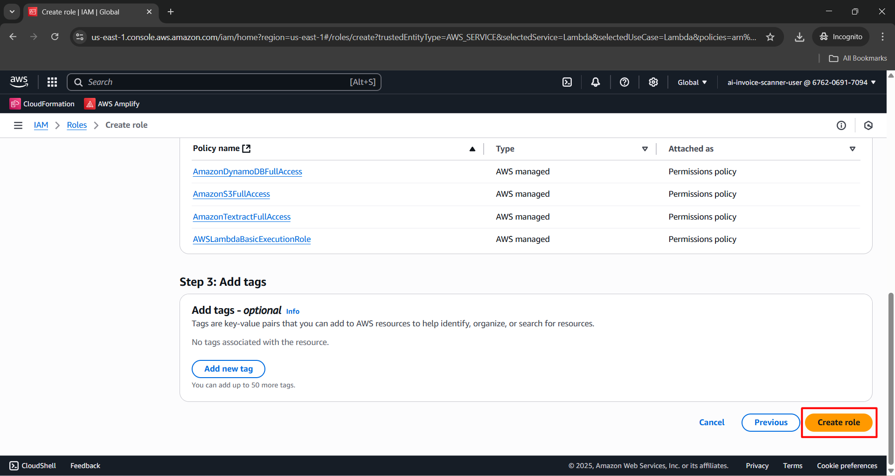Open the notifications bell

[x=595, y=82]
